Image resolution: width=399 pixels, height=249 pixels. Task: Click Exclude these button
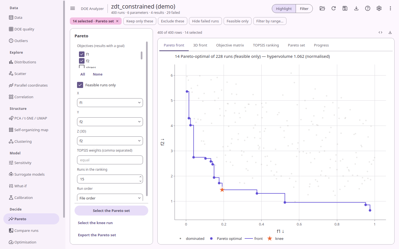173,21
